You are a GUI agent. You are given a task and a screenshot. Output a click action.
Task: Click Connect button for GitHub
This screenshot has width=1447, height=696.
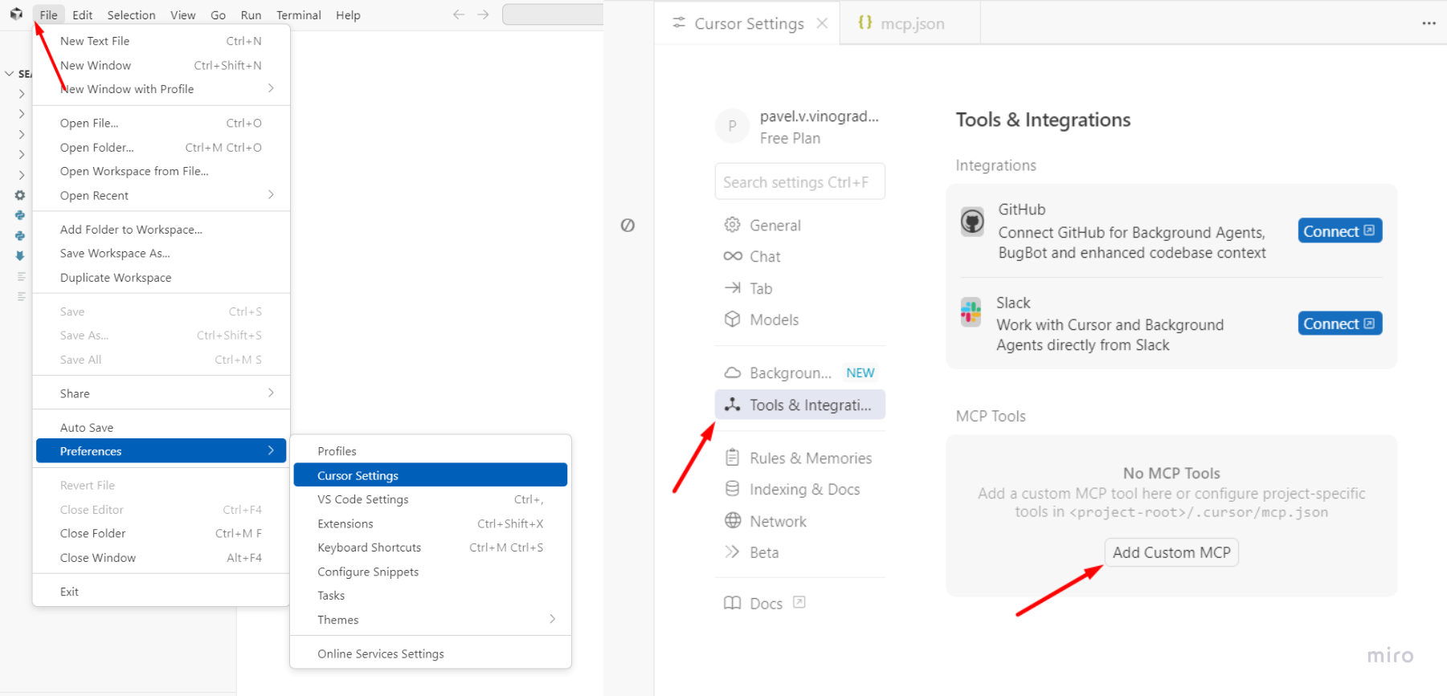(x=1339, y=231)
